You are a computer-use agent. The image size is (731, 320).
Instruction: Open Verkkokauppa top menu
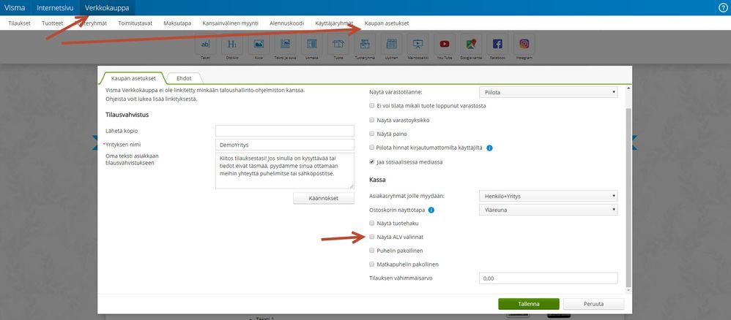pos(107,7)
